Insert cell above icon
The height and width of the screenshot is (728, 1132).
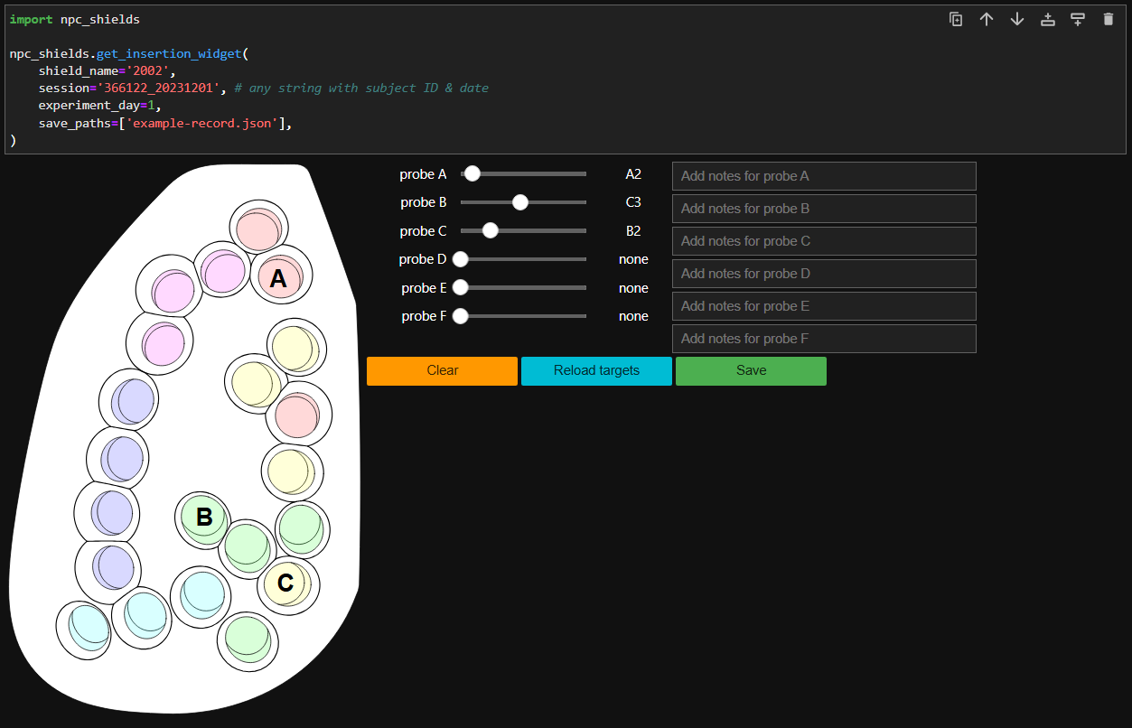click(1048, 19)
